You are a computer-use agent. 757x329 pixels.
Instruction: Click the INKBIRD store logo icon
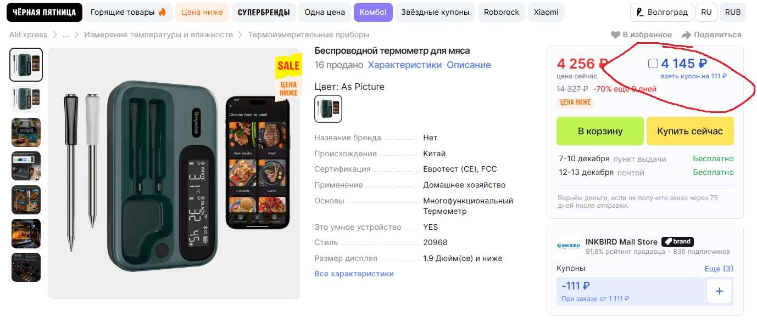tap(568, 246)
